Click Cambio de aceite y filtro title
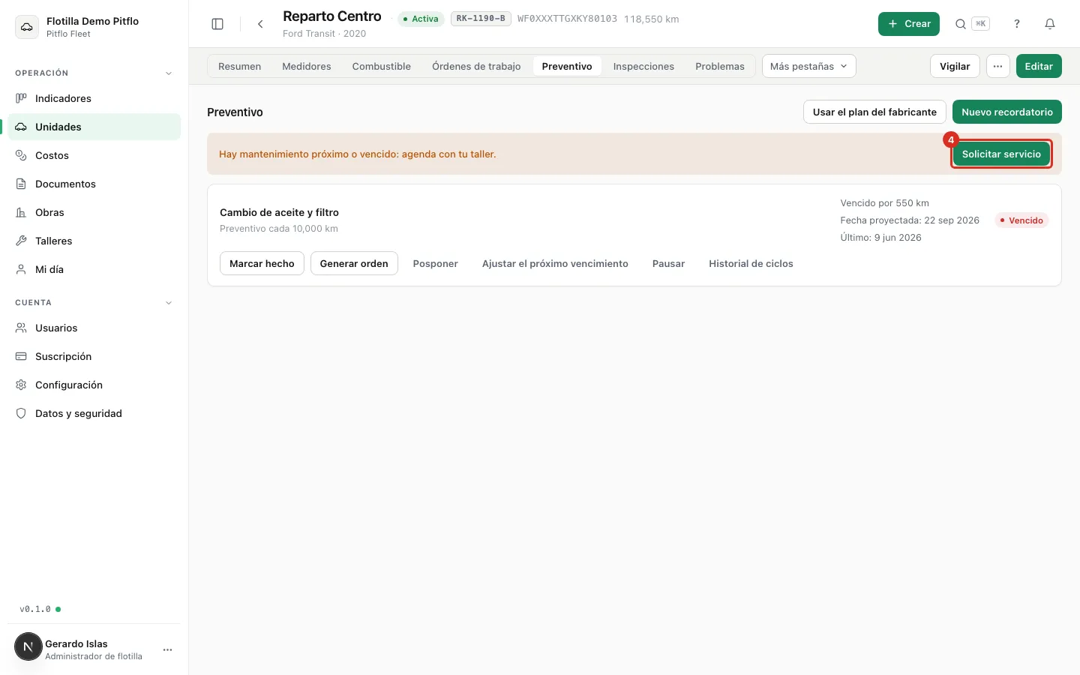 [279, 212]
